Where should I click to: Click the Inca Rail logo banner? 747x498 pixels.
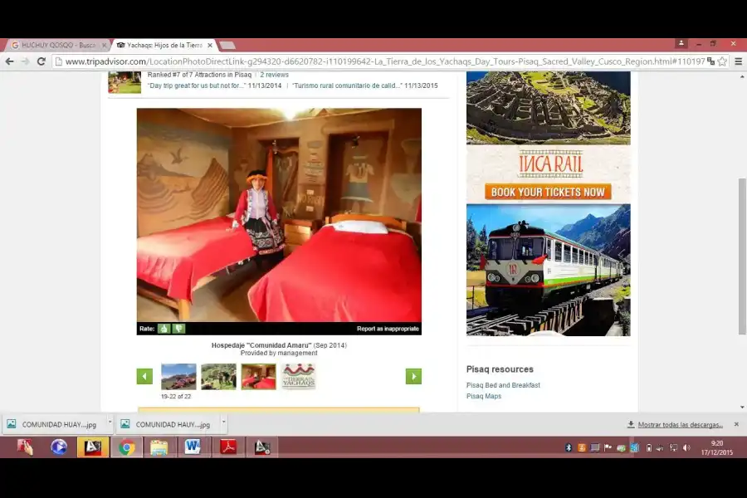pos(551,164)
